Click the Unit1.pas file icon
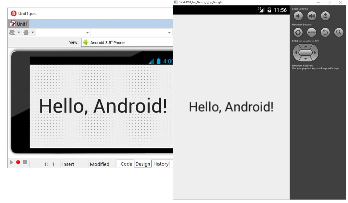Screen dimensions: 348x203 click(14, 13)
